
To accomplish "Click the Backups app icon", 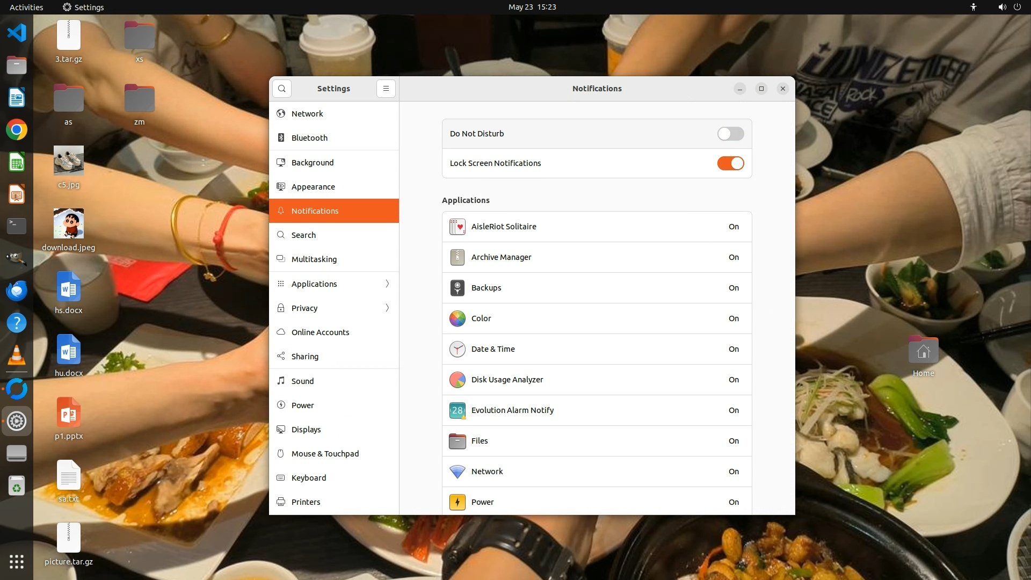I will [457, 288].
